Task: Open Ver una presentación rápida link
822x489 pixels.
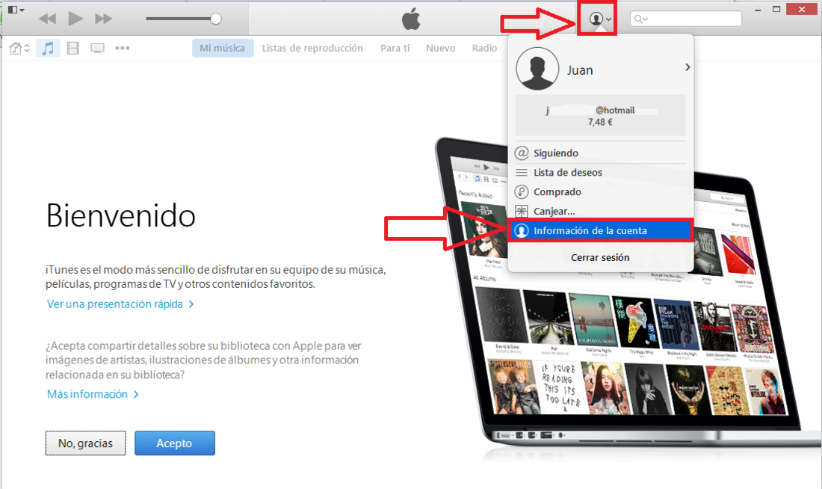Action: [120, 304]
